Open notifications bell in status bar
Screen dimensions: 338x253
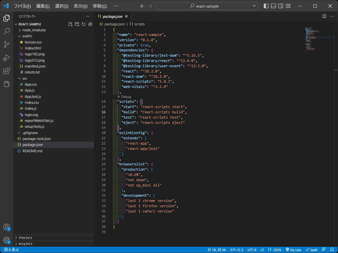tap(332, 250)
